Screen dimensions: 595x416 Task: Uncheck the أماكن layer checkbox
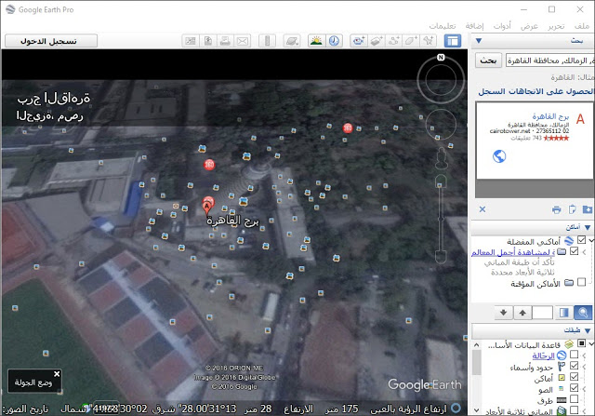click(x=575, y=377)
